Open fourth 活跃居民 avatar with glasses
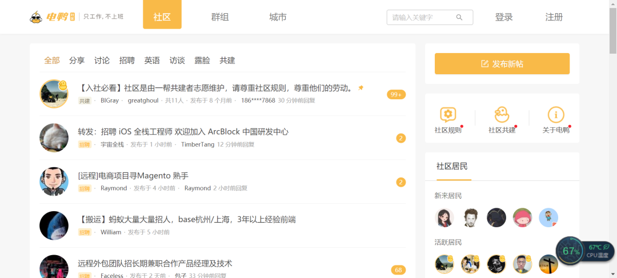The width and height of the screenshot is (617, 278). click(523, 264)
